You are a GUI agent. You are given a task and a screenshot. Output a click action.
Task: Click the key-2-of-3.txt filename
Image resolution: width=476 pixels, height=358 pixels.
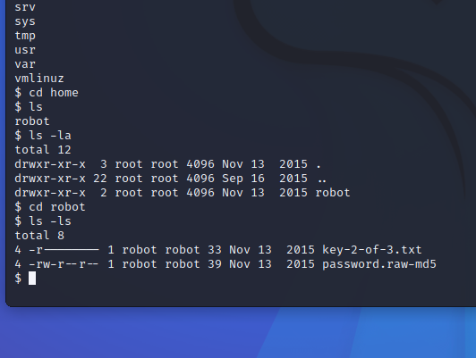point(372,250)
